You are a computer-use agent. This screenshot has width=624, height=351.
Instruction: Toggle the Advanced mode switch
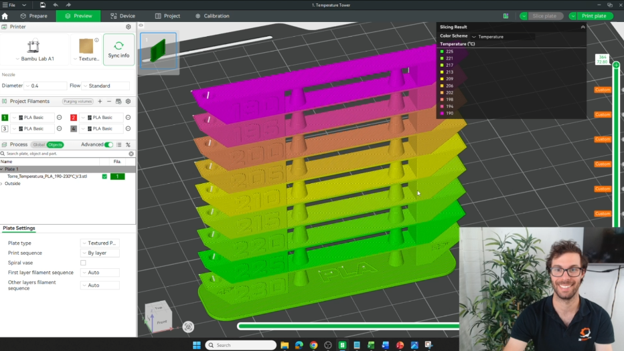point(108,144)
